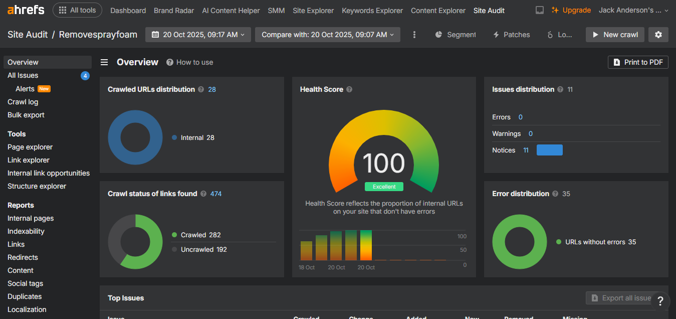The width and height of the screenshot is (676, 319).
Task: Open Site Explorer tab
Action: 313,11
